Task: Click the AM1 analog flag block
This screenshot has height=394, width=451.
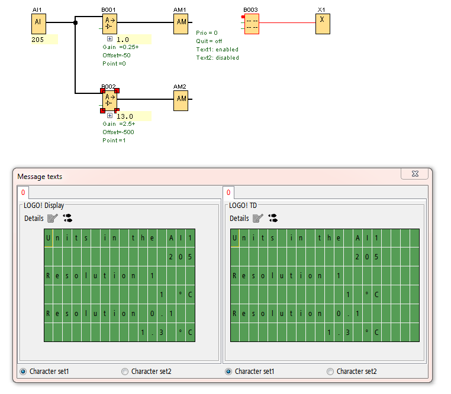Action: click(181, 24)
